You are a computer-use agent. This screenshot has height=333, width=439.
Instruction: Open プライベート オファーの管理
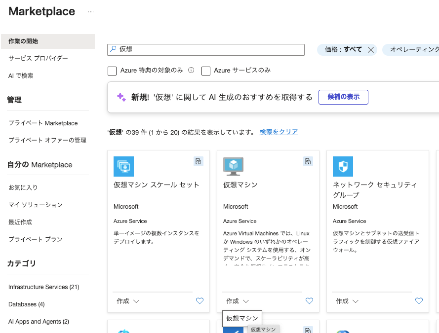point(47,140)
